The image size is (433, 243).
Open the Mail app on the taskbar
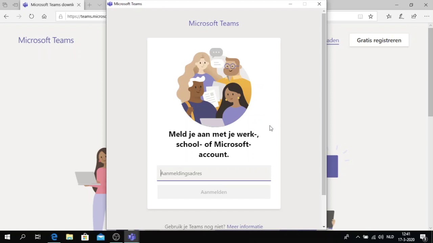click(x=100, y=237)
